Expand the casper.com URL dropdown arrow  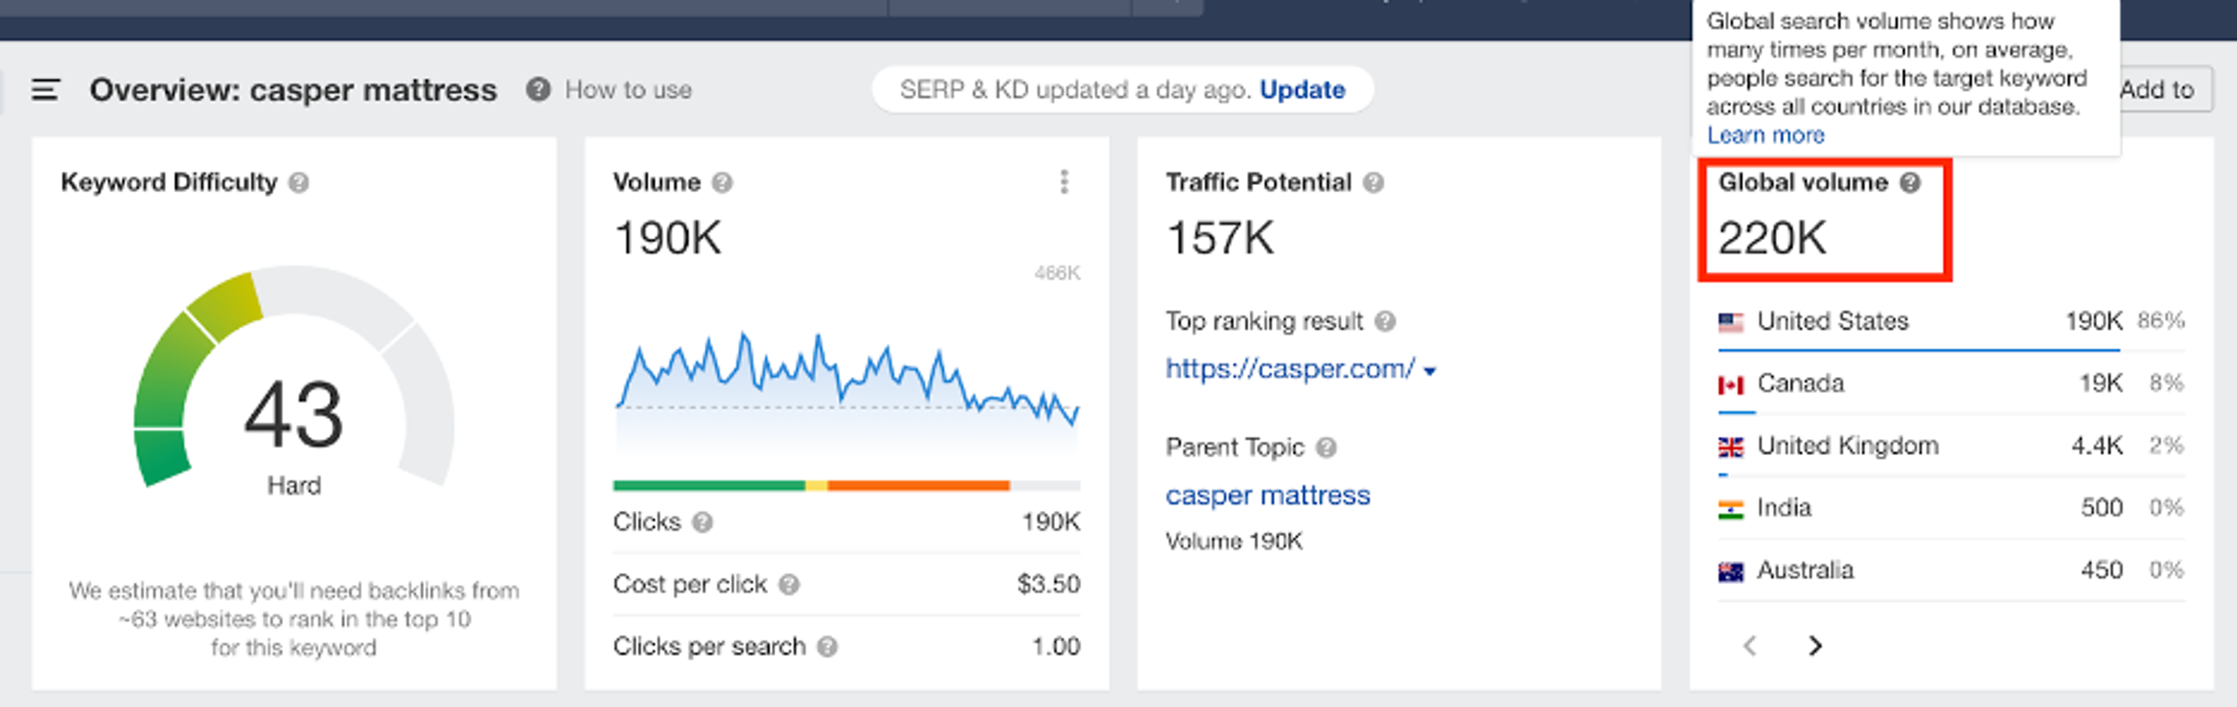click(x=1430, y=372)
